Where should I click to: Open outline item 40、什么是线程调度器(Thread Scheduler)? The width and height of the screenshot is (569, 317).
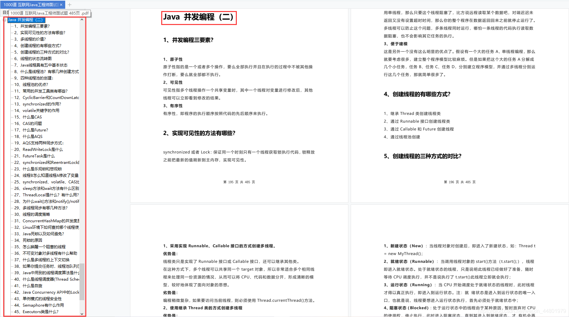[46, 279]
